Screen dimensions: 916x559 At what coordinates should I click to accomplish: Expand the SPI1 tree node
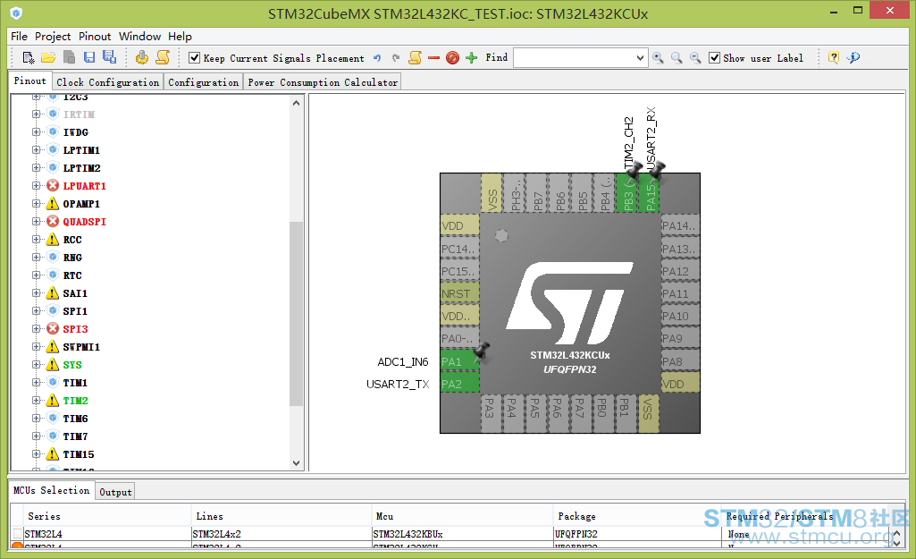pos(37,311)
